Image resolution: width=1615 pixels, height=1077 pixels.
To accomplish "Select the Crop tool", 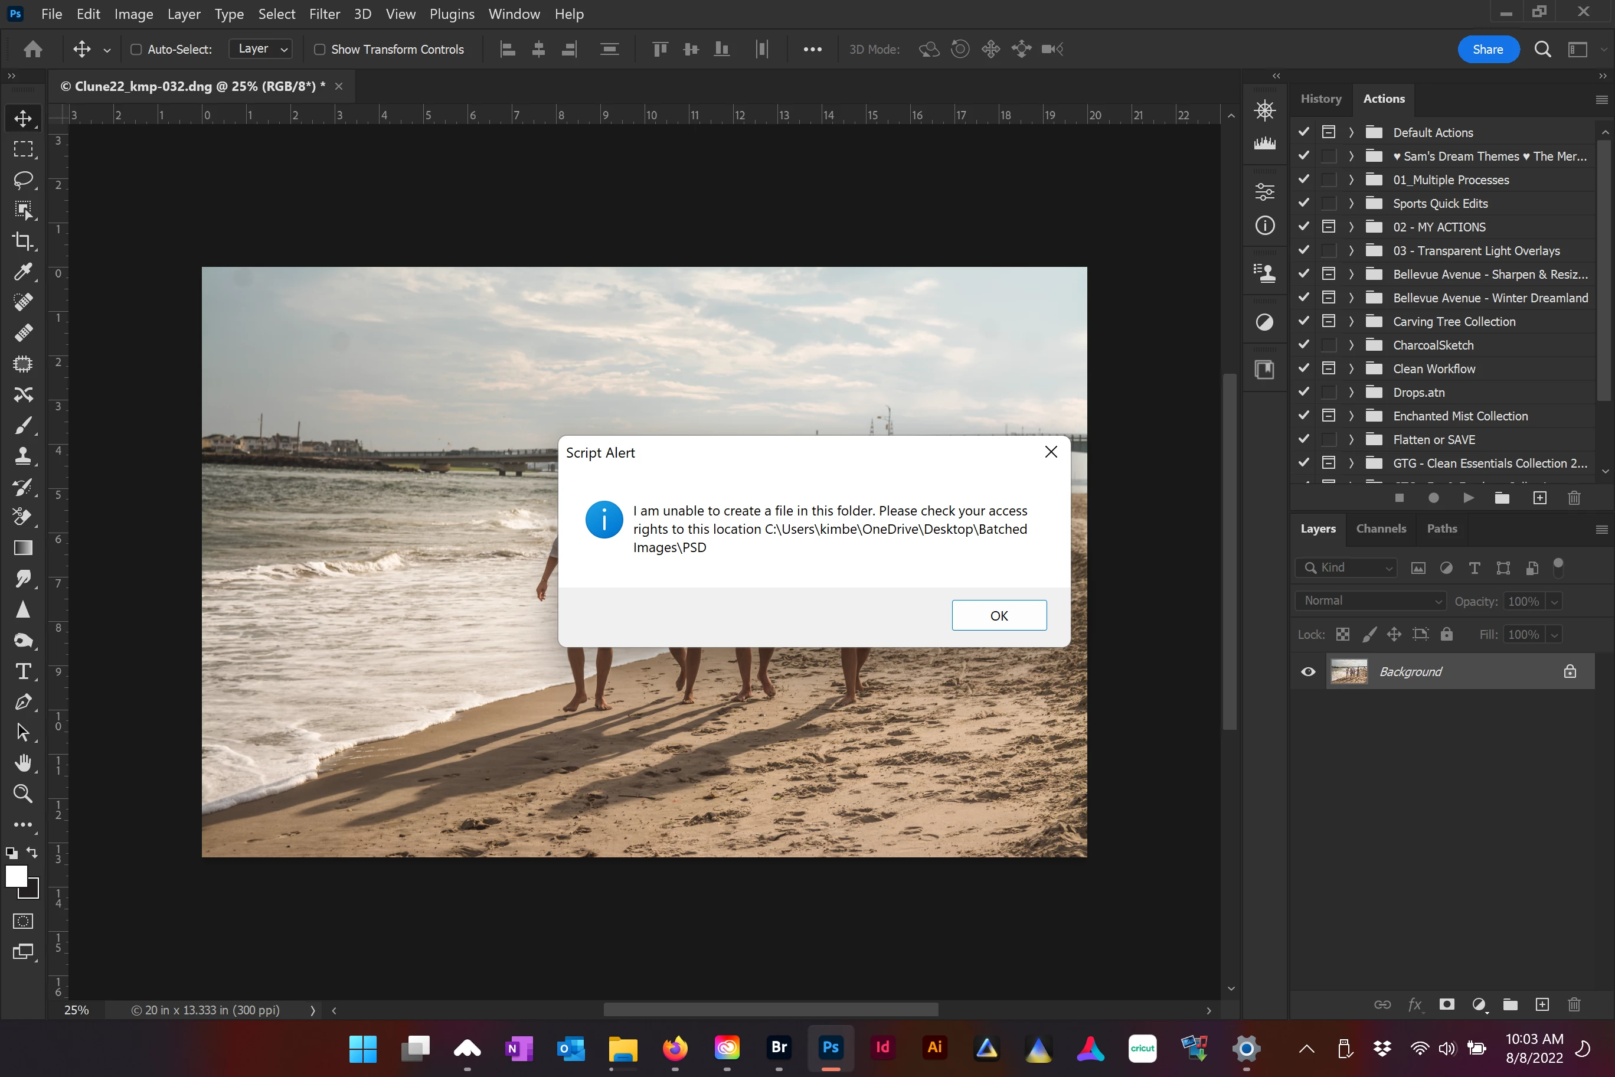I will coord(22,241).
